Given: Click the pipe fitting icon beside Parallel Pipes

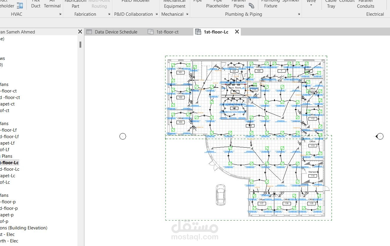Looking at the screenshot, I should [251, 6].
